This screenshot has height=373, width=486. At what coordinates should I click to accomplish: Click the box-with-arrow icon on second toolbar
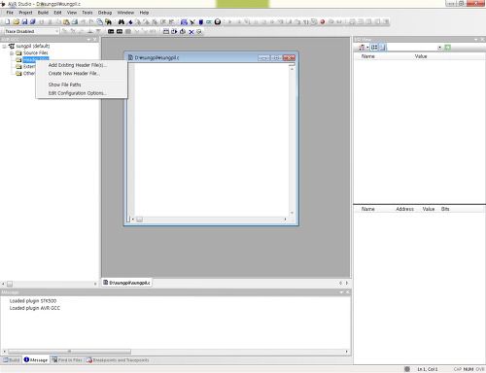(174, 31)
